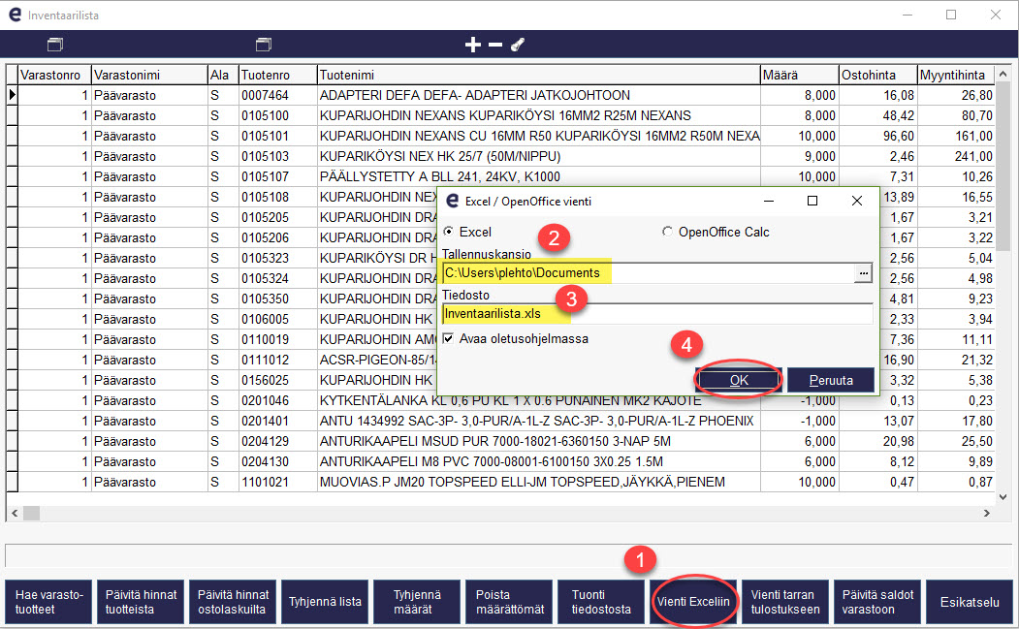Click MUOVIAS.P JM20 TOPSPEED product name cell
The height and width of the screenshot is (629, 1019).
539,482
